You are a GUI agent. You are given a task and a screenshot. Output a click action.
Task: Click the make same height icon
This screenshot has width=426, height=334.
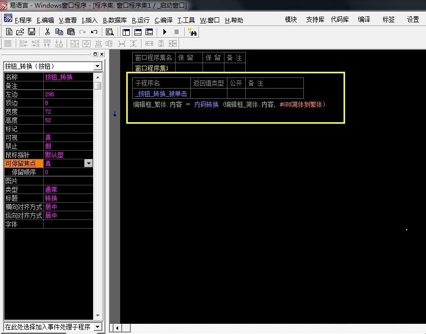pyautogui.click(x=161, y=43)
